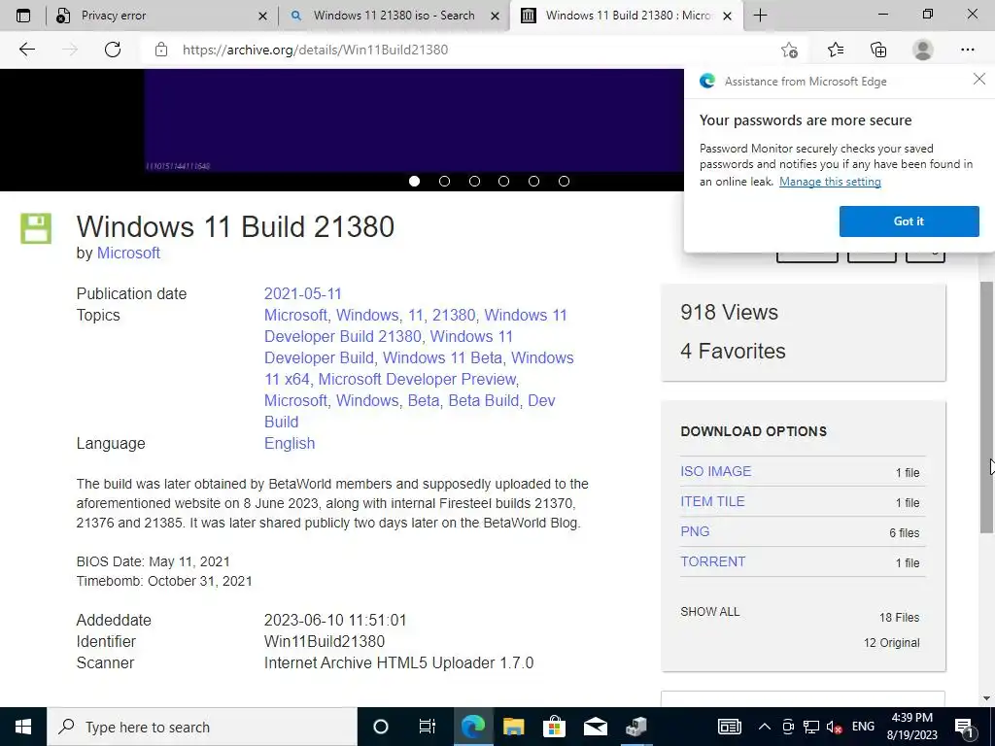Open the Manage this setting link
995x746 pixels.
coord(830,182)
